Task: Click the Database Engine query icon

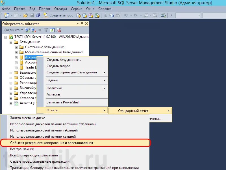Action: pyautogui.click(x=79, y=15)
